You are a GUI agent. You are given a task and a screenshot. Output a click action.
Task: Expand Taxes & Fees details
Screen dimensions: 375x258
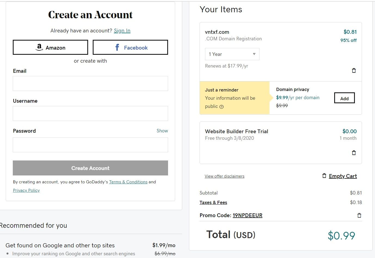click(213, 202)
